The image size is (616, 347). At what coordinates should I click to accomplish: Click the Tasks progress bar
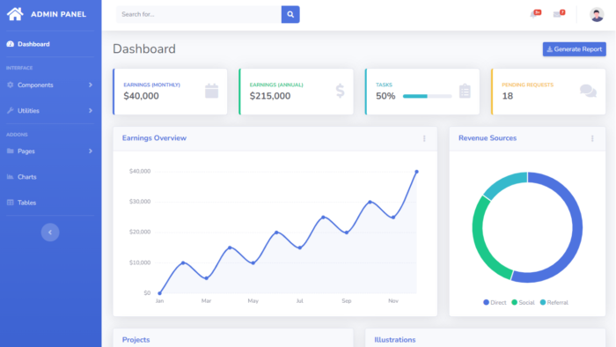(427, 96)
